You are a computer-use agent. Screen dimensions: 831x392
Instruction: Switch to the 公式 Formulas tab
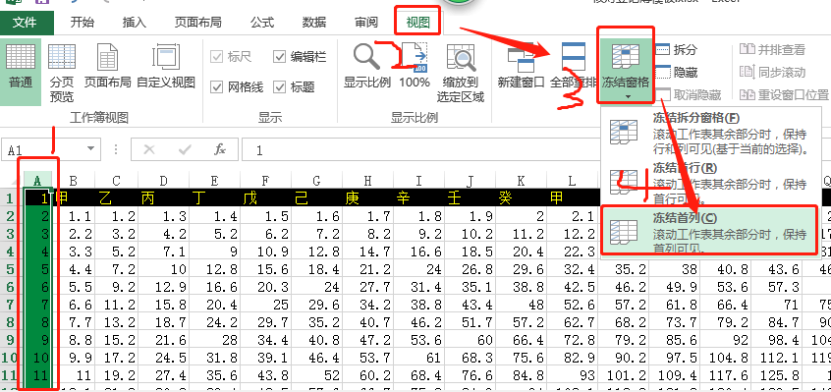click(262, 23)
